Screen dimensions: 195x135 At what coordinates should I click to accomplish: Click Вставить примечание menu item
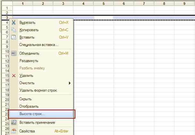(x=37, y=122)
